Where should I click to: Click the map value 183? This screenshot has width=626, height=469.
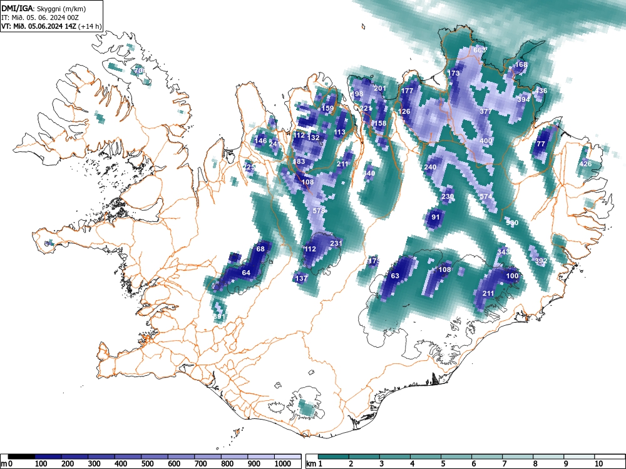pos(299,161)
